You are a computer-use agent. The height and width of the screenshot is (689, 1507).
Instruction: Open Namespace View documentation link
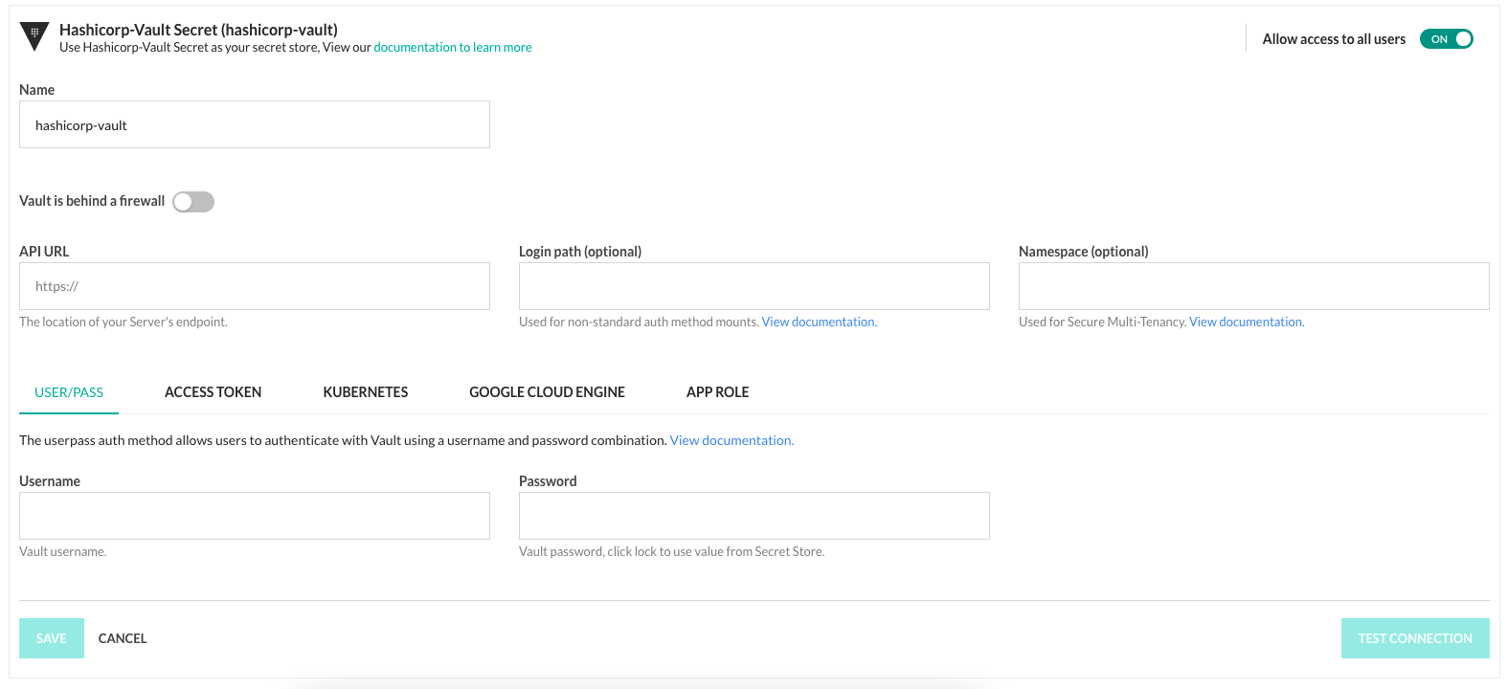coord(1246,322)
